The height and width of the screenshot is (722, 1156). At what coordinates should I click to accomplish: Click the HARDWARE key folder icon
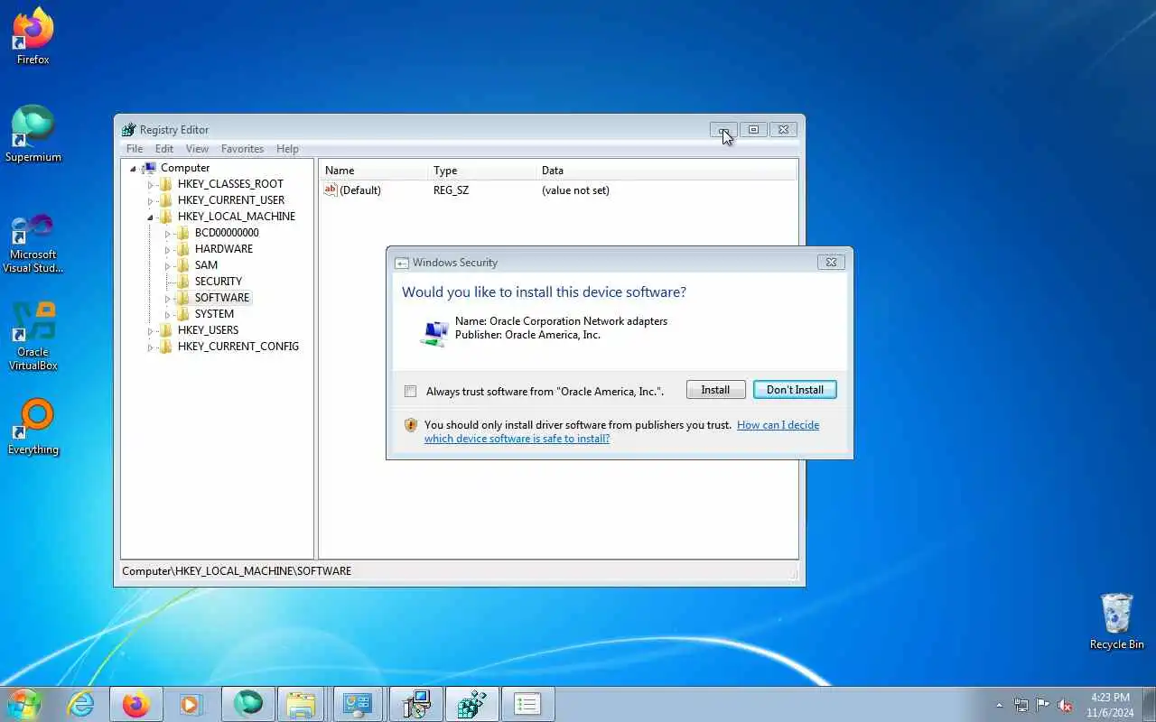183,249
